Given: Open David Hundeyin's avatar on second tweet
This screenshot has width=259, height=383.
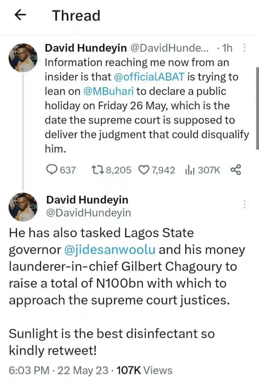Looking at the screenshot, I should pos(22,207).
